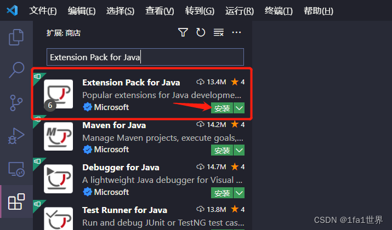The height and width of the screenshot is (230, 392).
Task: Click the VS Code logo icon
Action: click(x=12, y=10)
